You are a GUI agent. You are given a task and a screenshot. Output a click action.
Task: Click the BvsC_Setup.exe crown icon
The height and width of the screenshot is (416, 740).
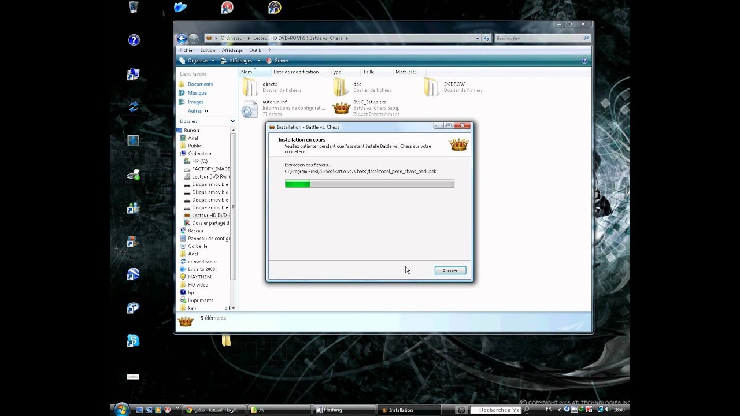(x=342, y=107)
